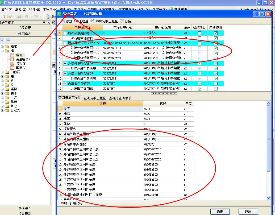Collapse the 墙 tree node

tap(2, 51)
